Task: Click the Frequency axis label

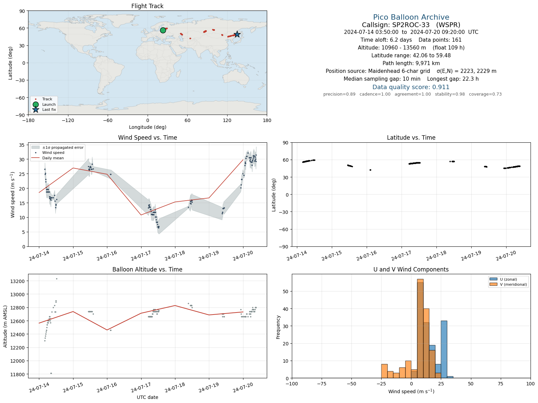Action: (278, 327)
